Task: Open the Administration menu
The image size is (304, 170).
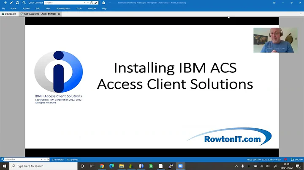Action: pos(63,8)
